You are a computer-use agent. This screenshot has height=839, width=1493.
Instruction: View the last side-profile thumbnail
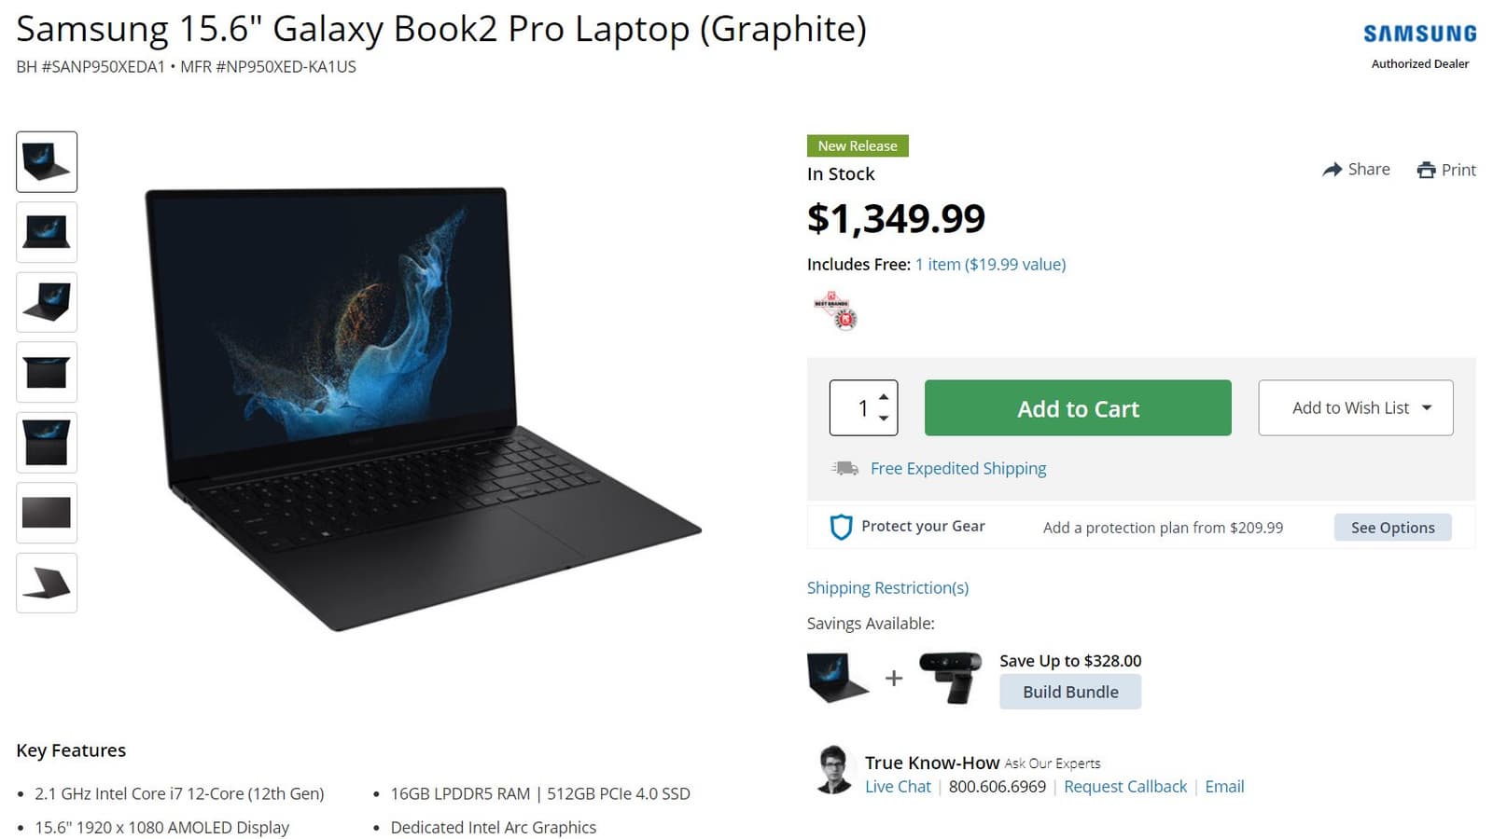click(x=47, y=583)
